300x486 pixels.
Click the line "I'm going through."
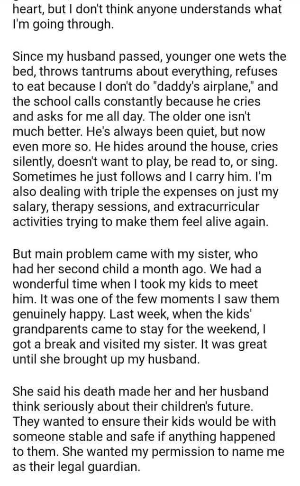tap(64, 26)
